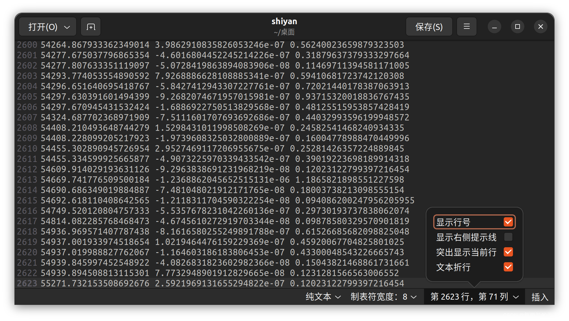
Task: Close the shiyan editor window
Action: point(540,27)
